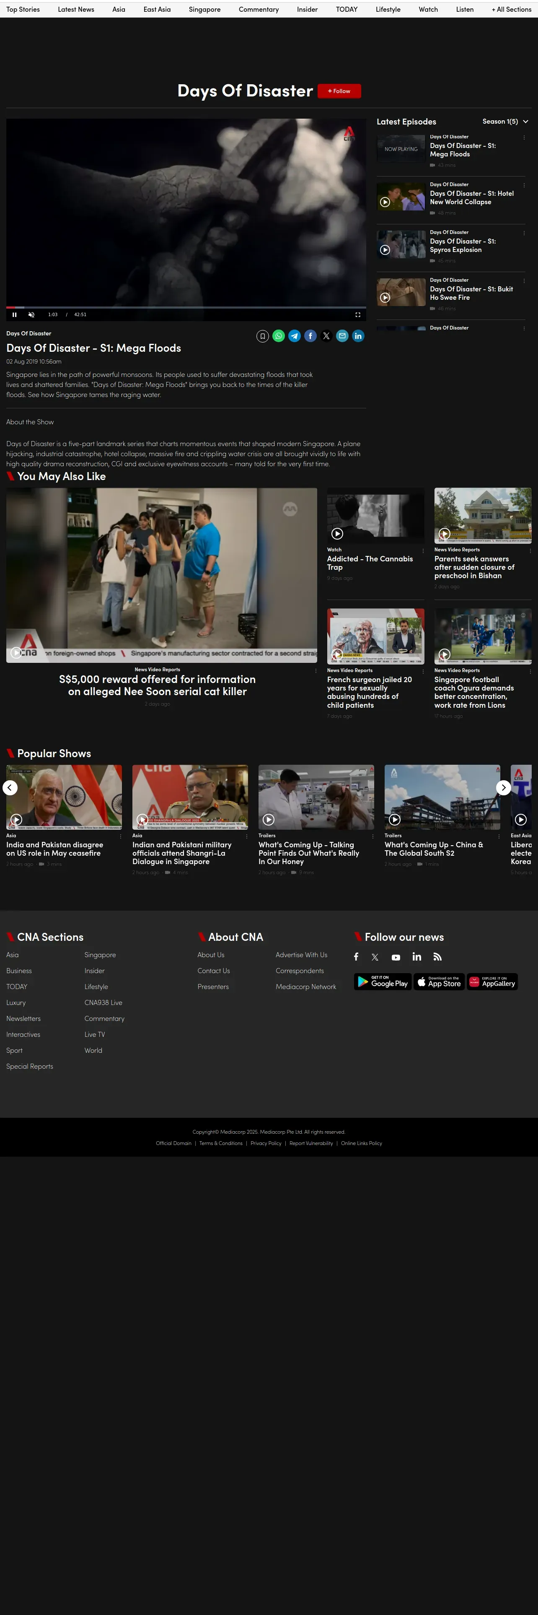Open Privacy Policy link in footer
The height and width of the screenshot is (1615, 538).
coord(266,1144)
